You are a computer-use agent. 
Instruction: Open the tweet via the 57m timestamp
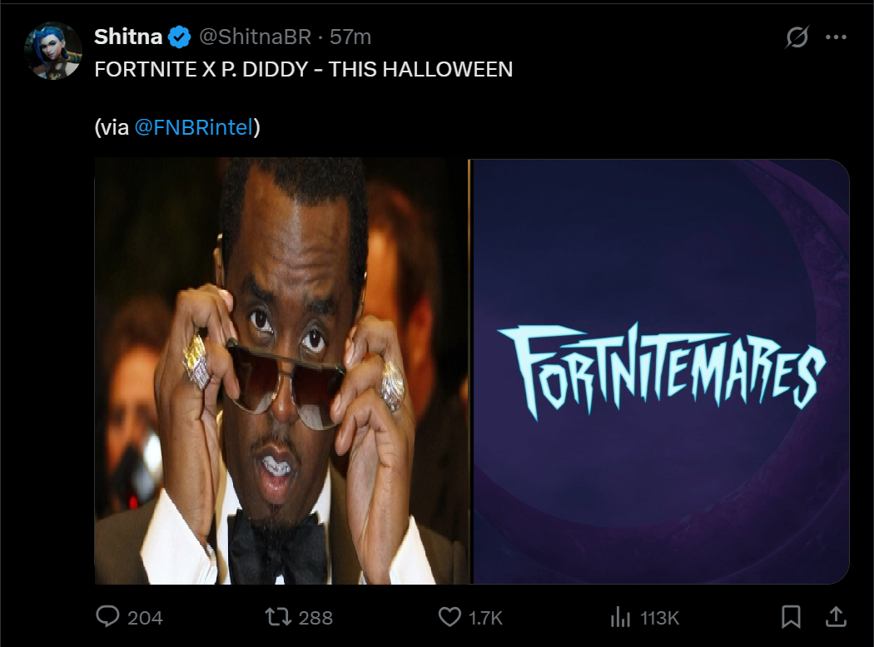coord(350,37)
